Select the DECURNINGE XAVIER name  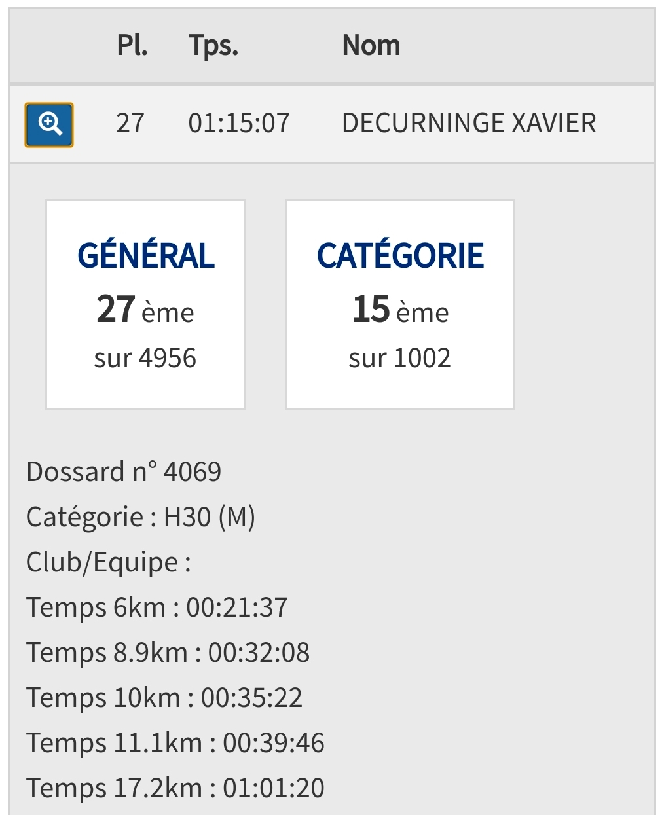[469, 123]
